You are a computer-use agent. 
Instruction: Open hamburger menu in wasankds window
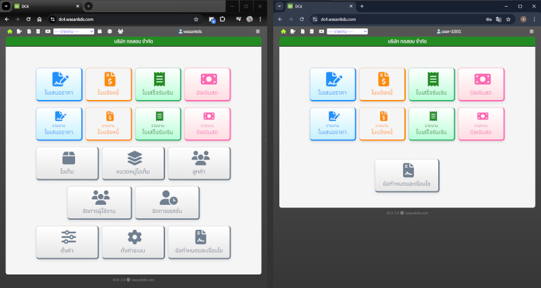coord(257,32)
